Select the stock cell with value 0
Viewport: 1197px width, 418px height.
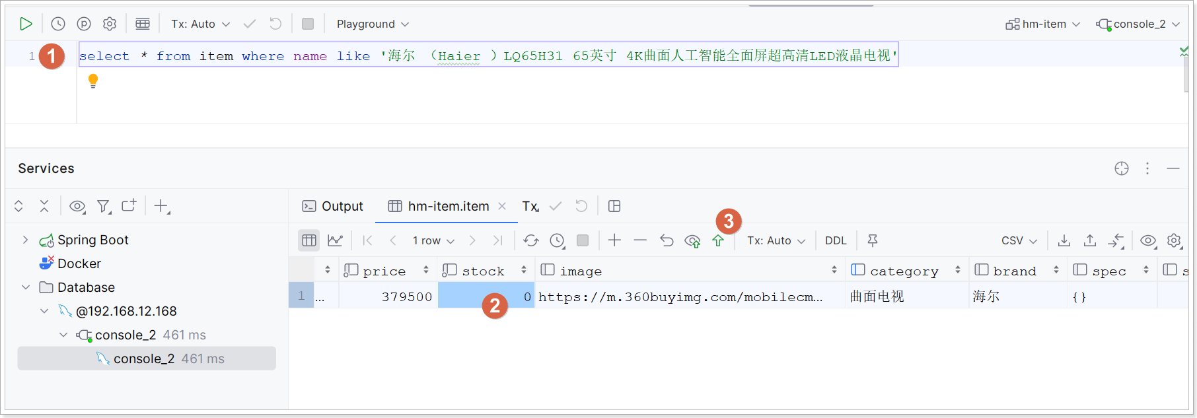coord(486,296)
